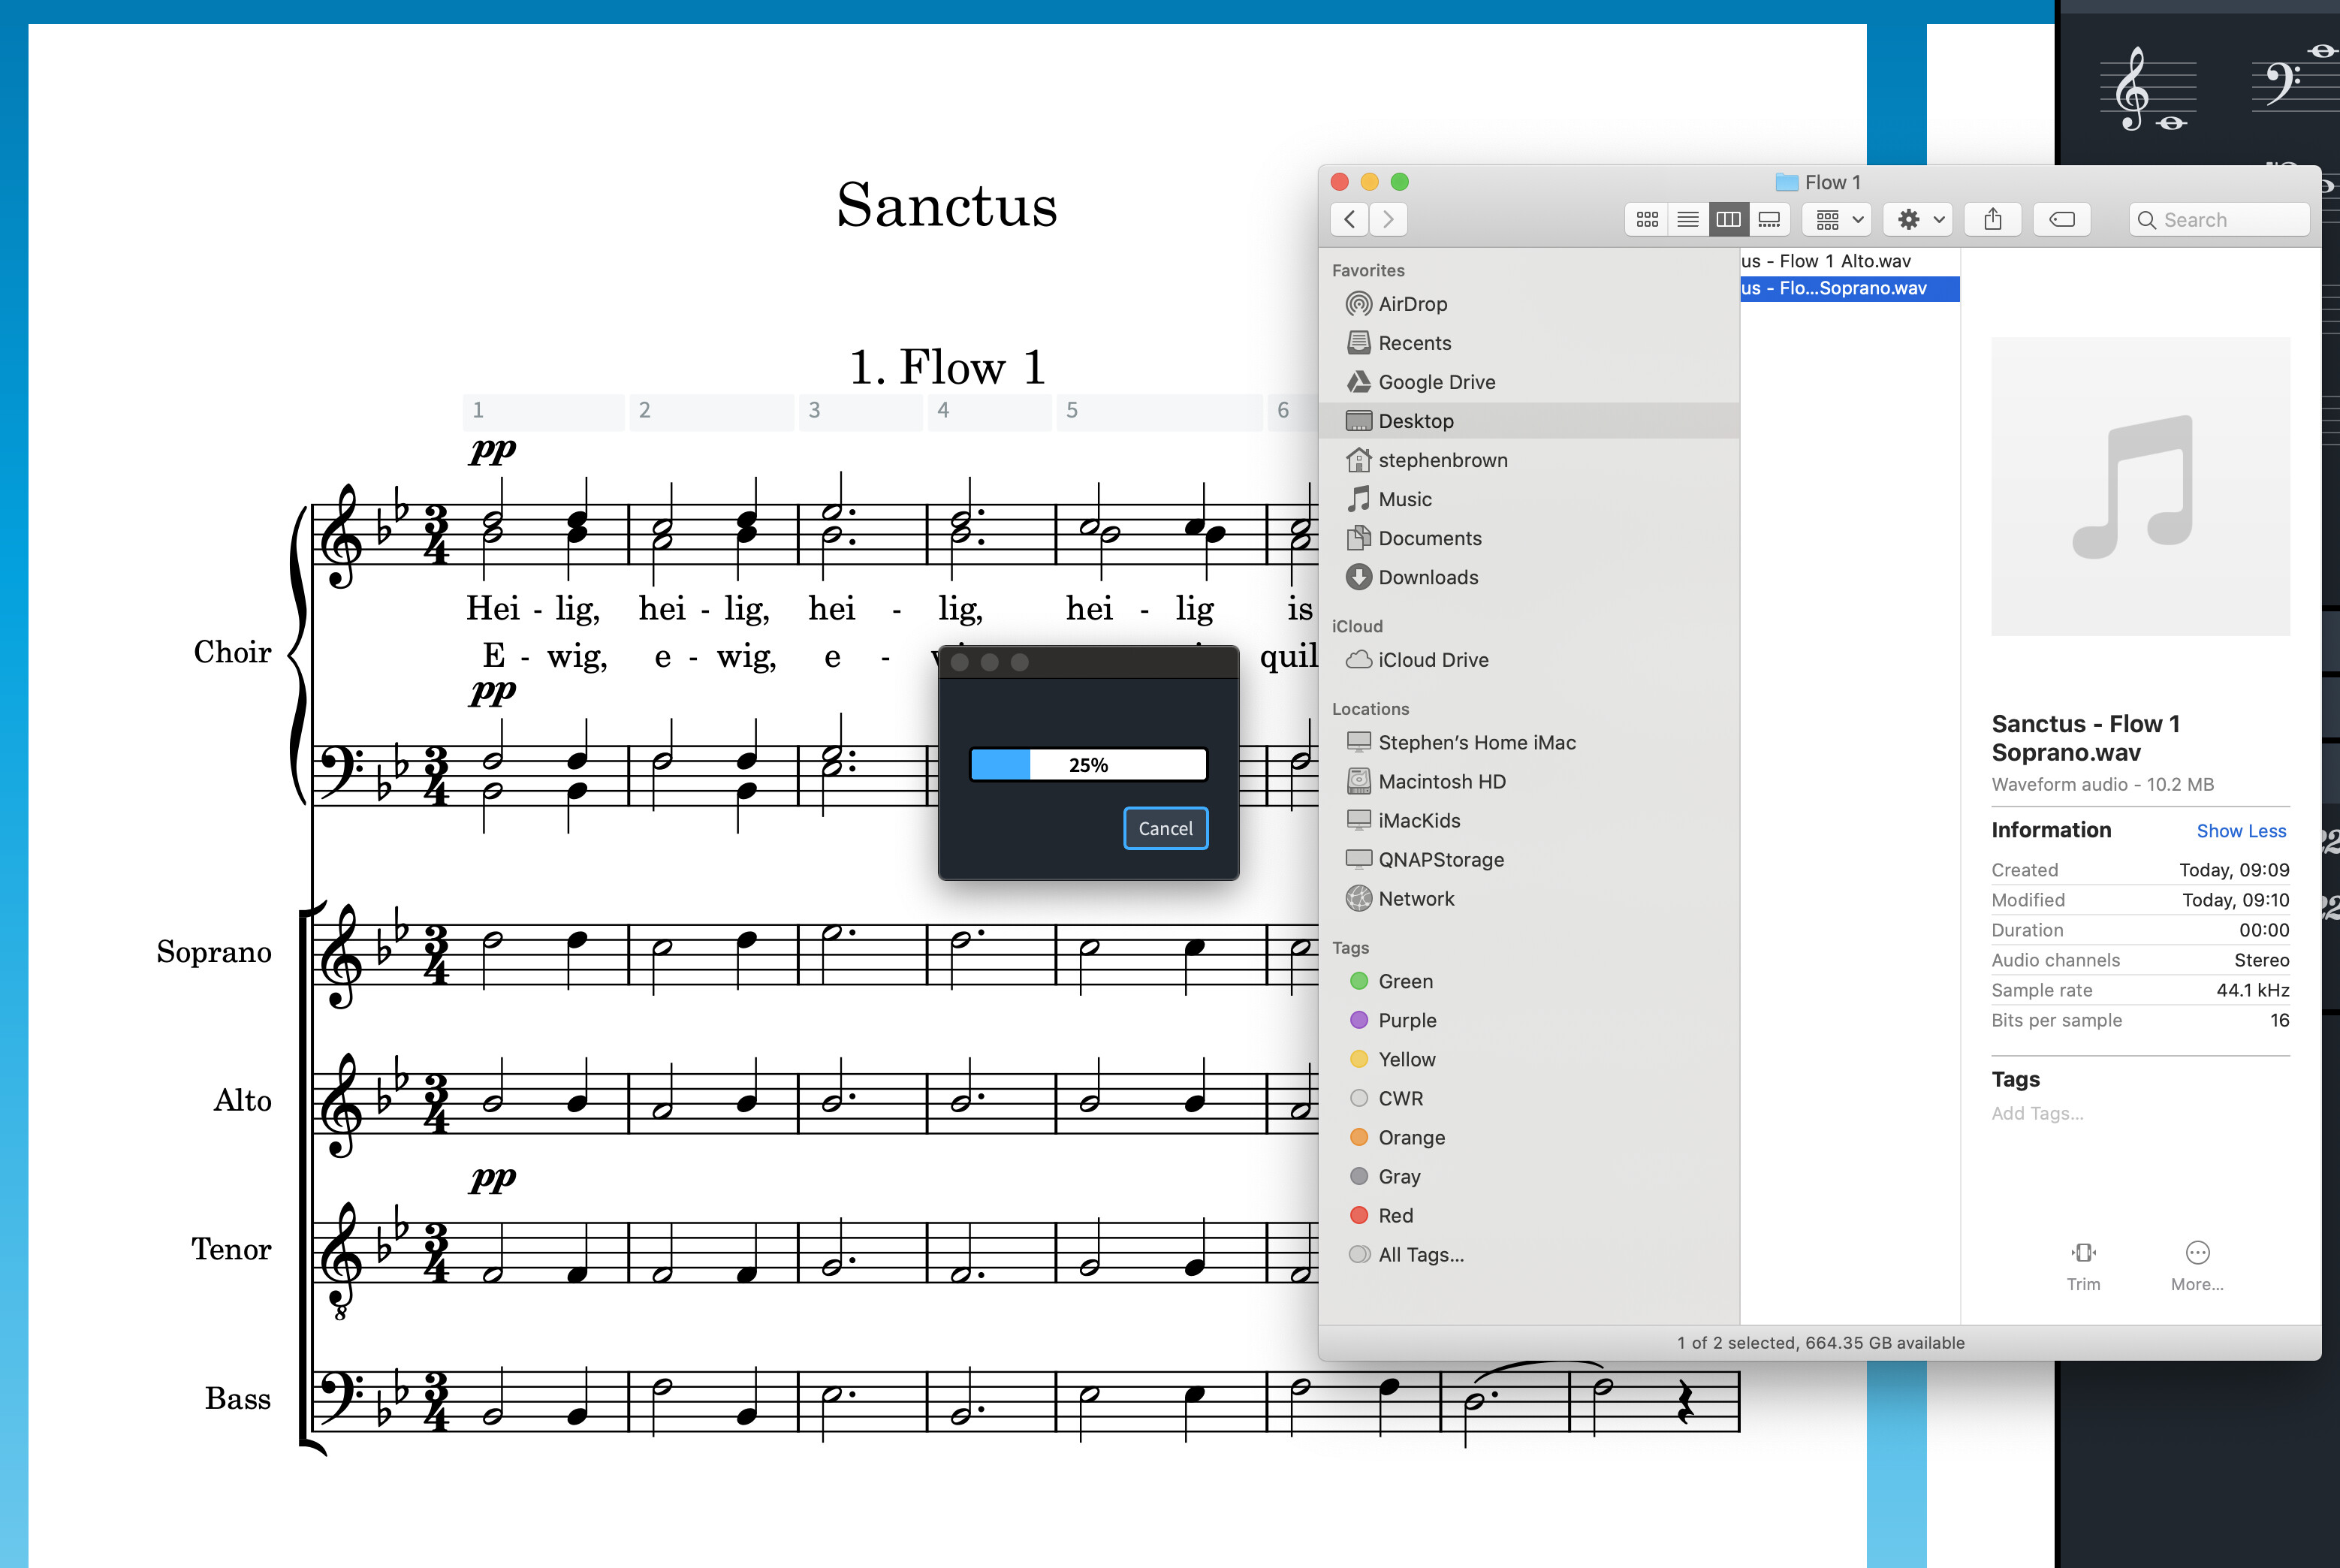Image resolution: width=2340 pixels, height=1568 pixels.
Task: Click the Finder forward arrow button
Action: pos(1388,219)
